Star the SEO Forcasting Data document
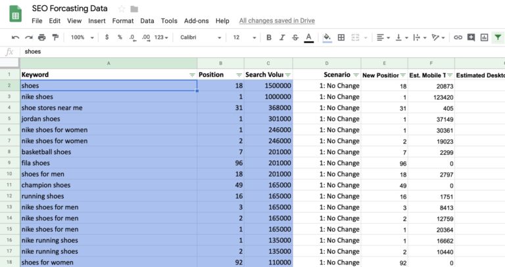 point(122,9)
